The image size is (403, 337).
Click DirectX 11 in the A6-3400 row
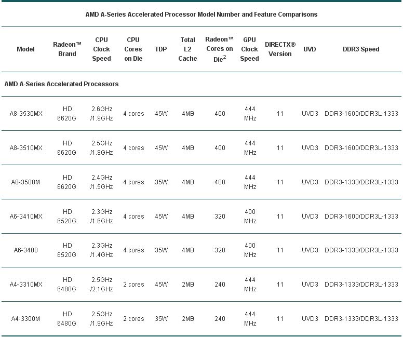click(x=280, y=250)
